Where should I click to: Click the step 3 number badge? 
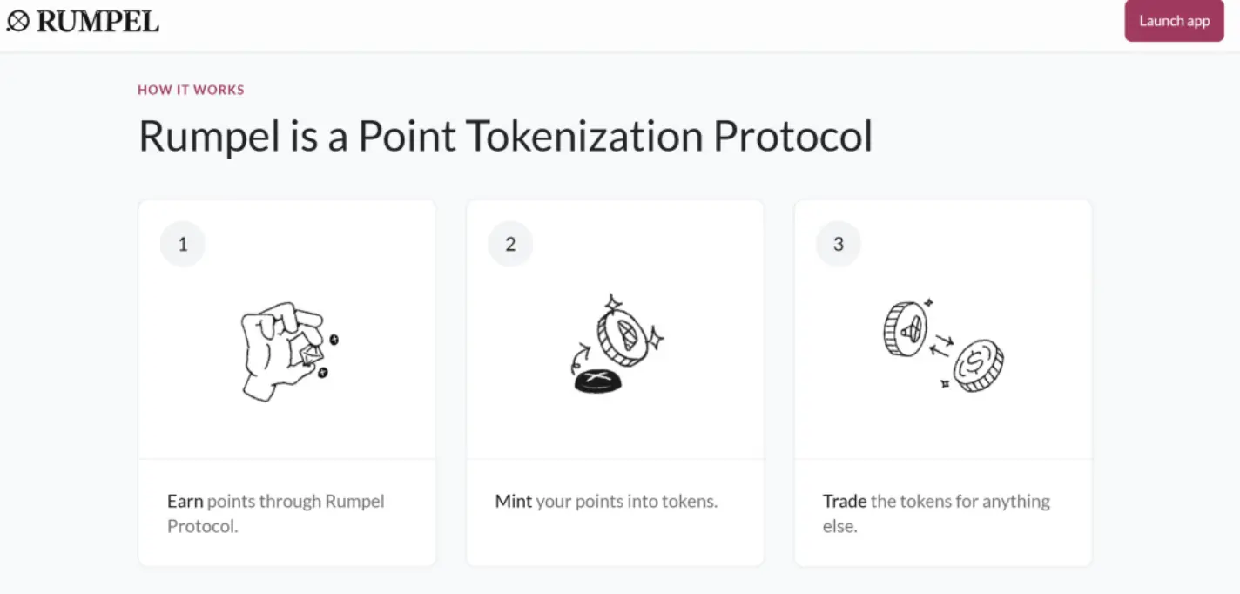(x=839, y=245)
